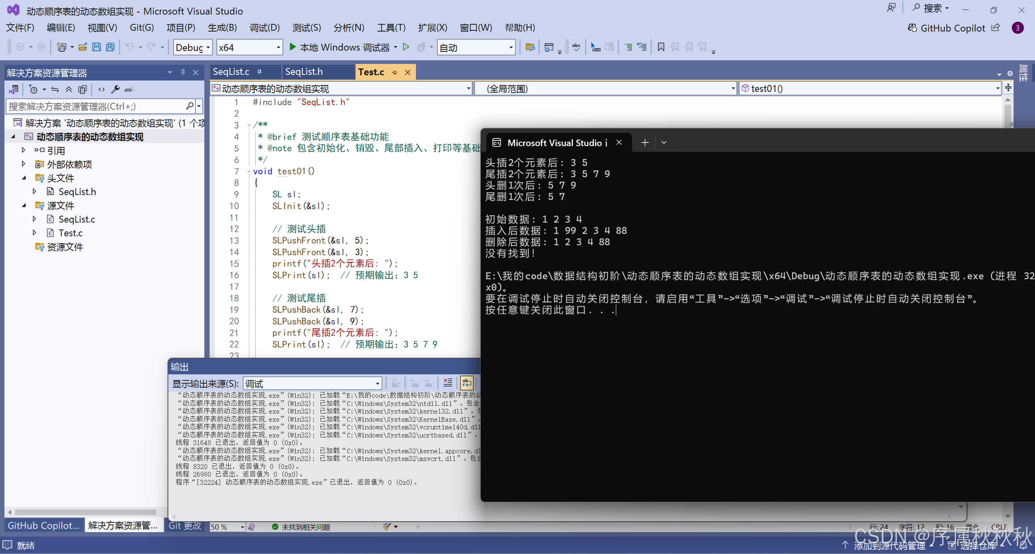
Task: Open the (全局范围) scope dropdown
Action: 605,88
